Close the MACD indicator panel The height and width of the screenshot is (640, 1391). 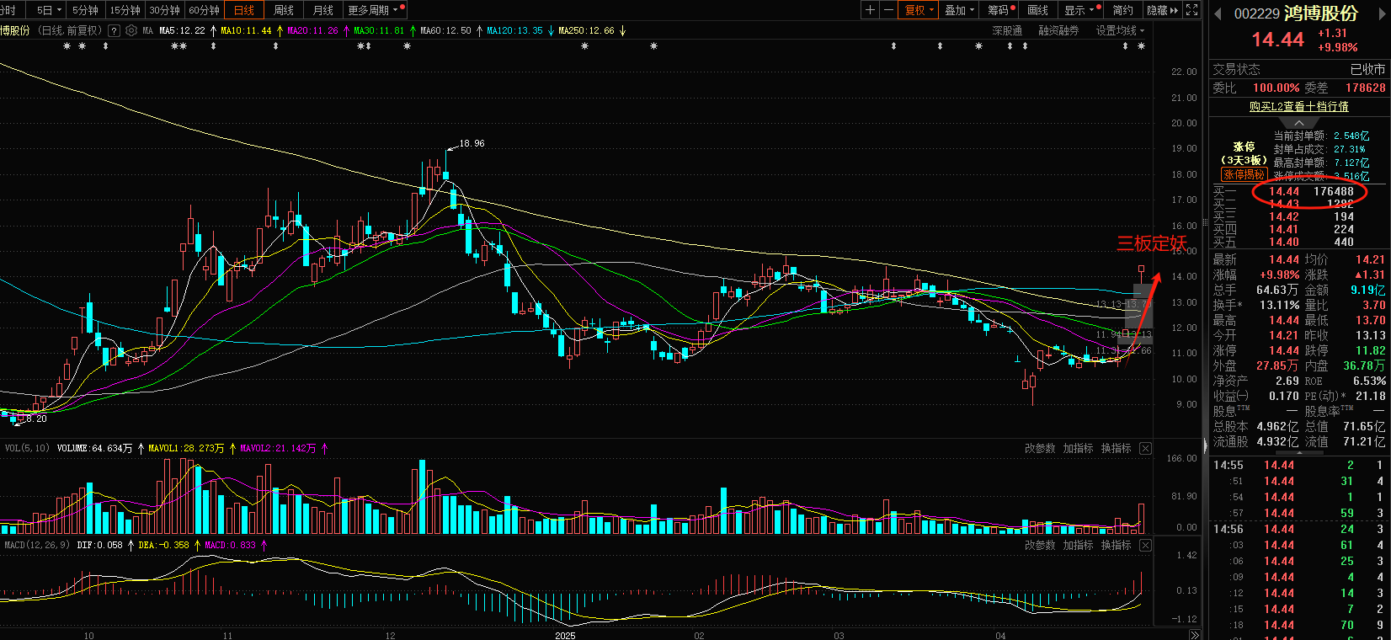tap(1145, 545)
